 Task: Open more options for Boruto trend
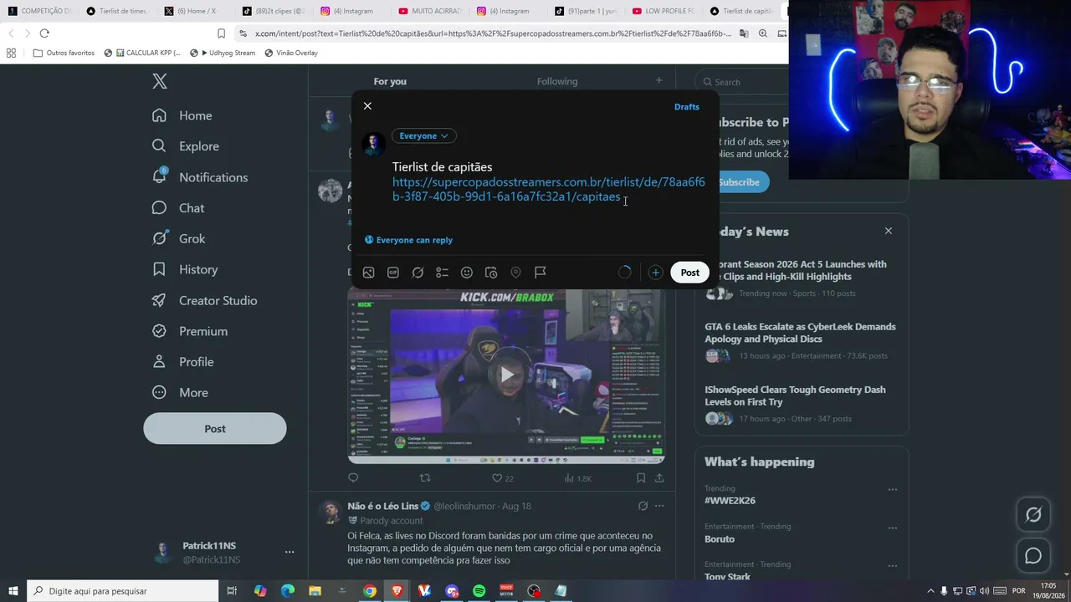point(892,528)
